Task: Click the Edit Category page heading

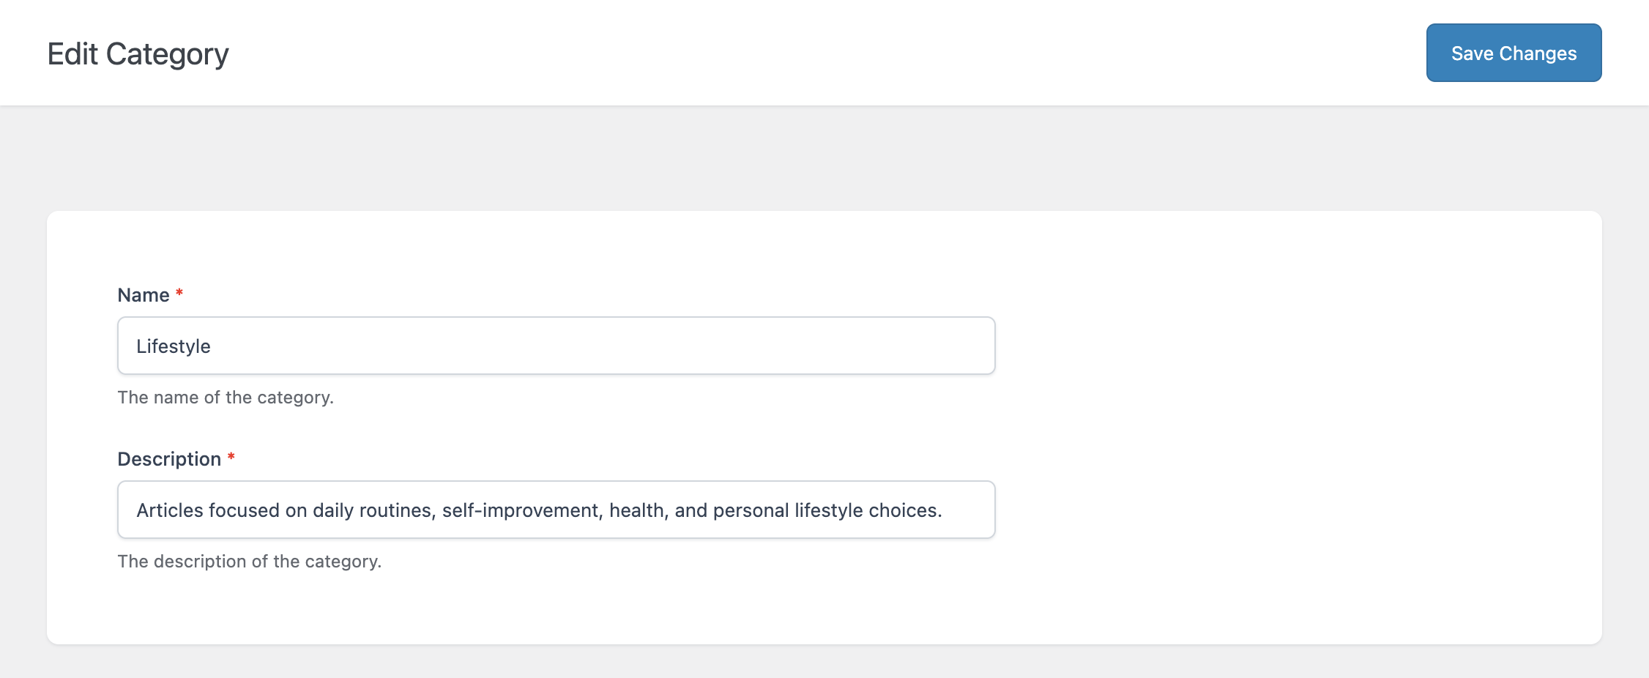Action: (138, 52)
